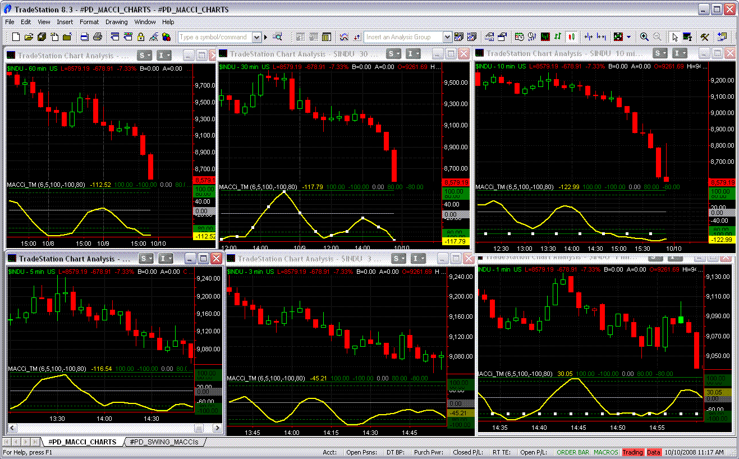Toggle the ORDER BAR status indicator

click(573, 452)
